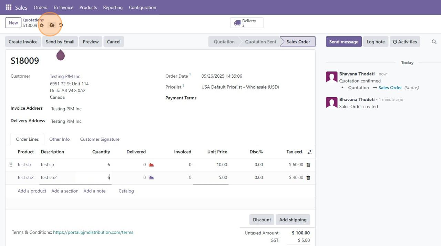Click forecast chart icon for test str2
This screenshot has width=441, height=246.
pos(151,178)
